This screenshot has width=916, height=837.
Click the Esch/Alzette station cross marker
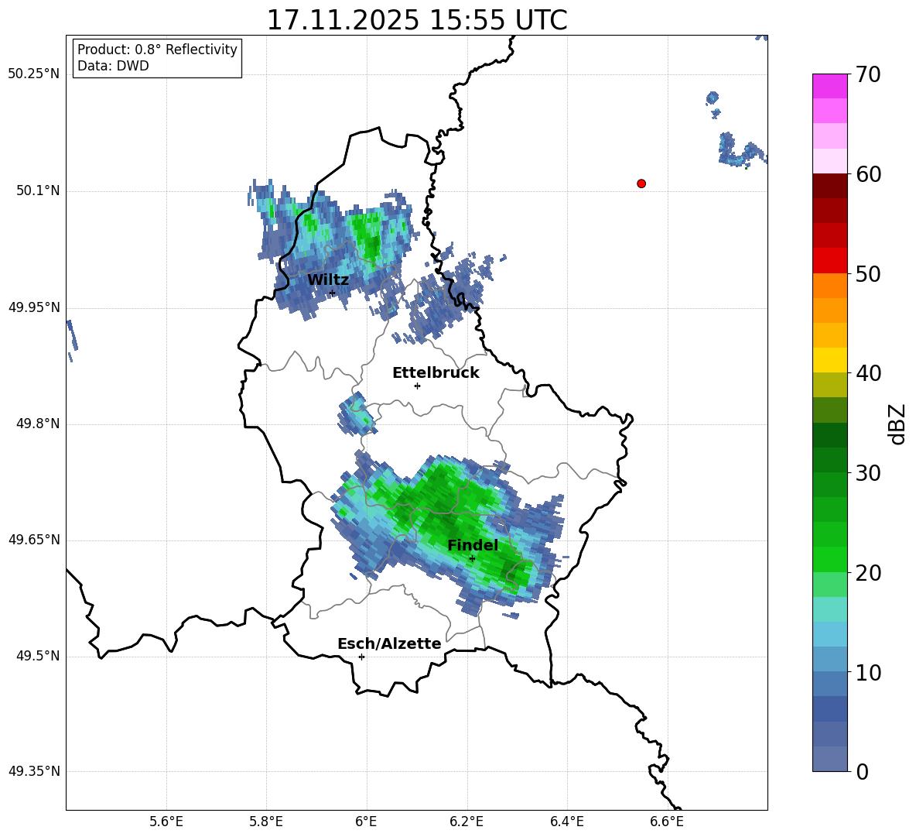(x=361, y=657)
